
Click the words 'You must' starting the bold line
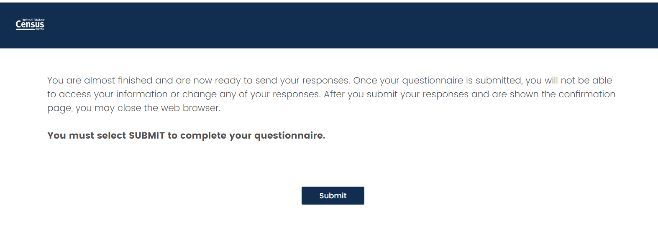point(65,136)
